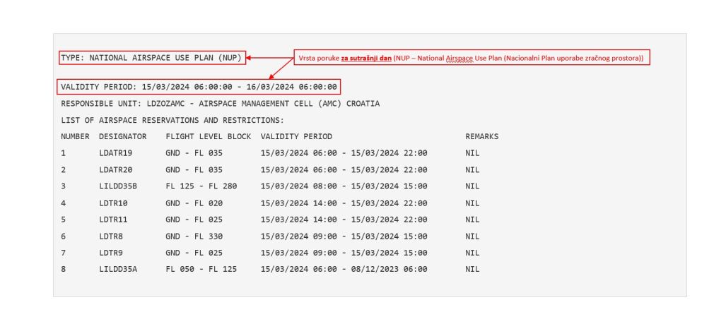Select designator LDTR9 in row 7
The height and width of the screenshot is (336, 726).
111,253
